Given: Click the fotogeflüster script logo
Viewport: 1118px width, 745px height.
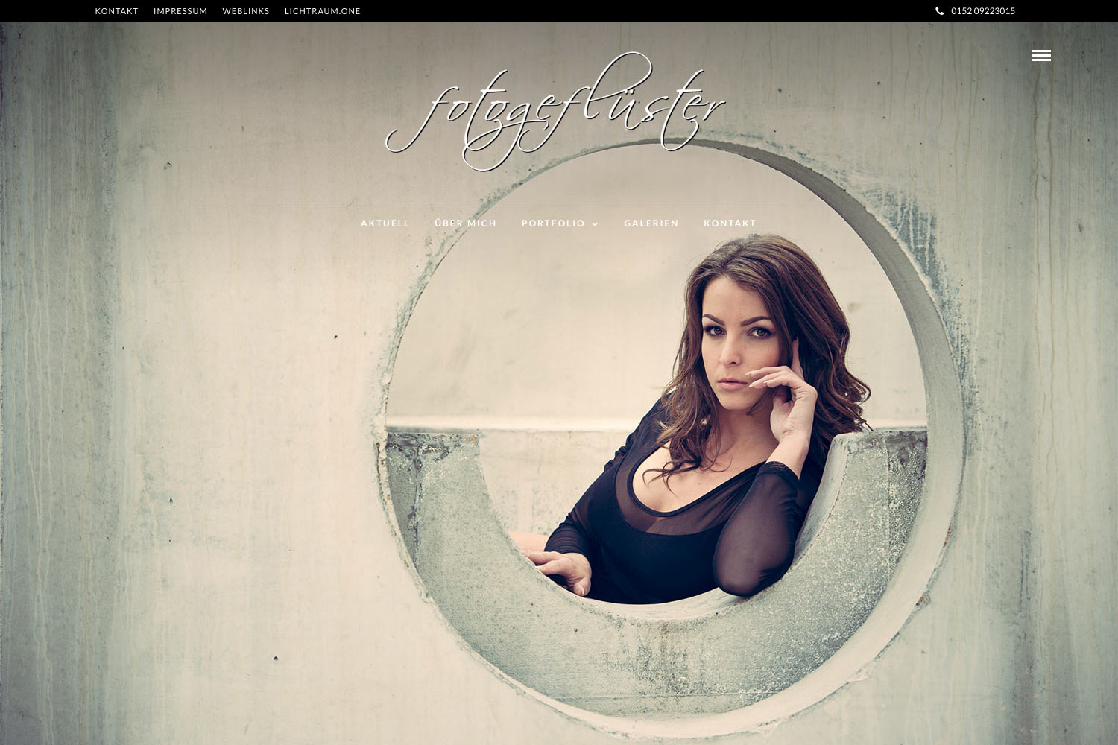Looking at the screenshot, I should pyautogui.click(x=555, y=112).
